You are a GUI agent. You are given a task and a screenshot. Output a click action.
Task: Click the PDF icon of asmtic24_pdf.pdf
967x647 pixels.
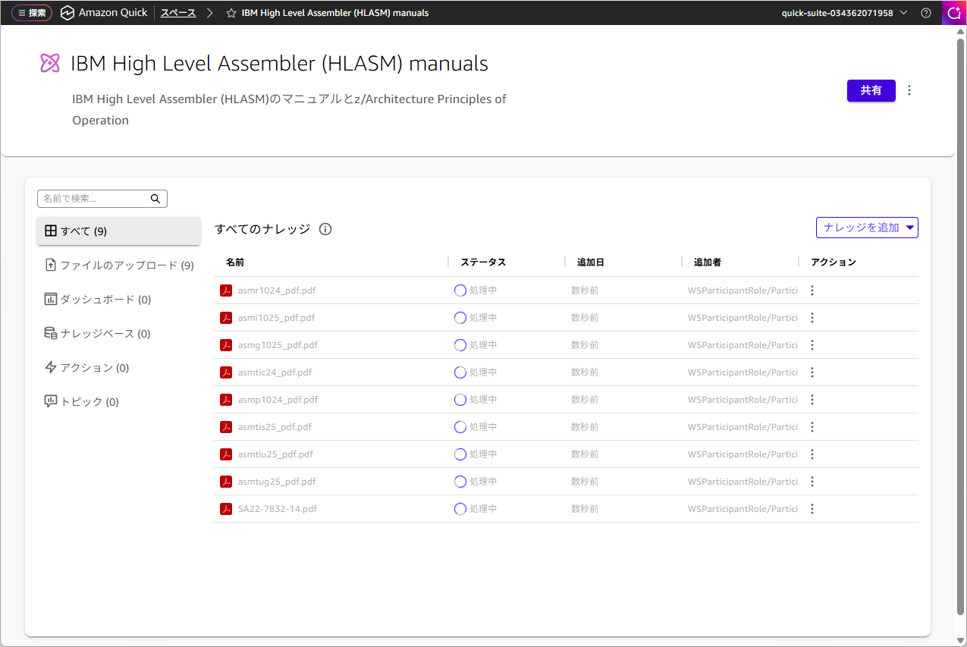coord(226,372)
